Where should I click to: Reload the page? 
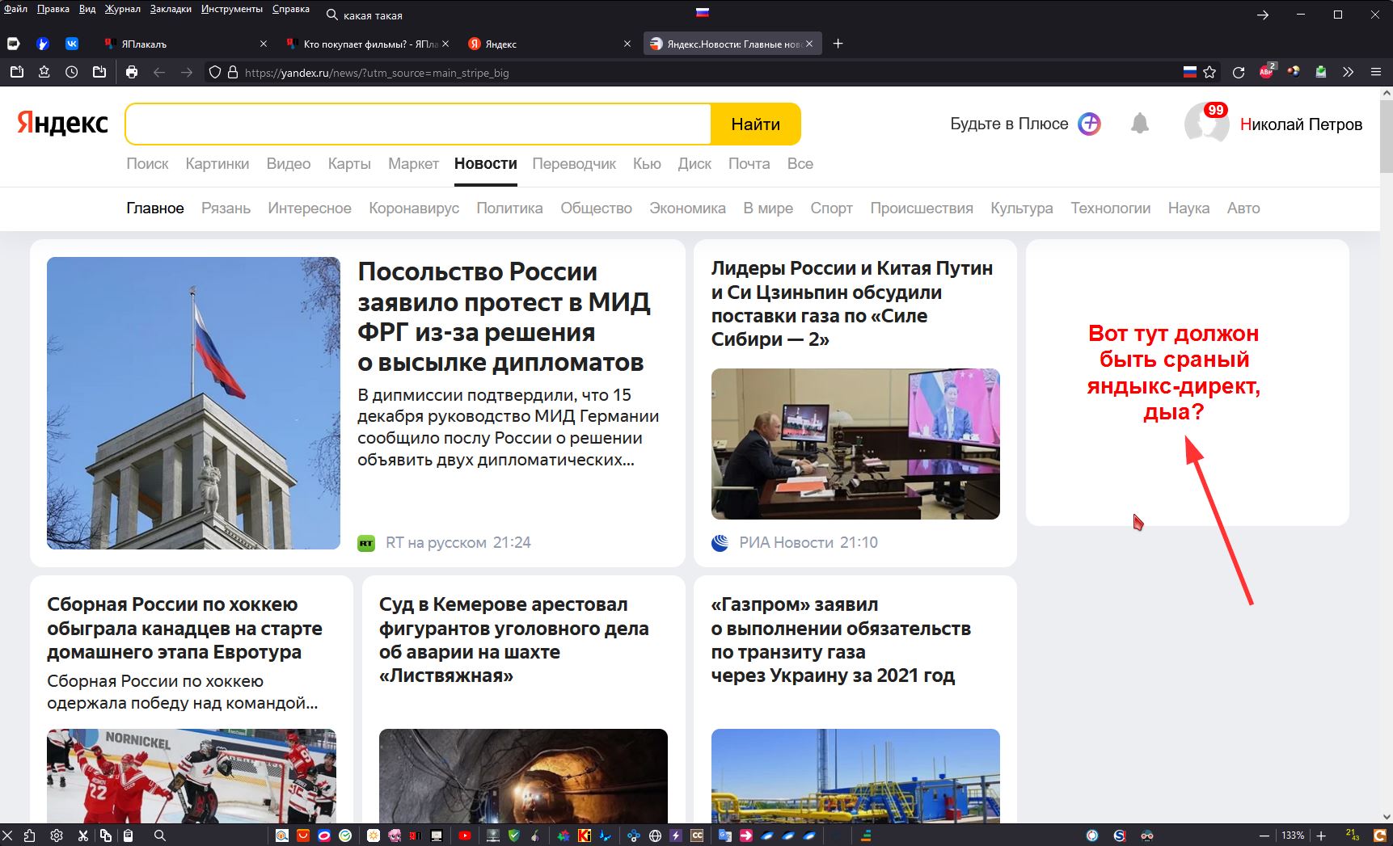tap(1238, 72)
